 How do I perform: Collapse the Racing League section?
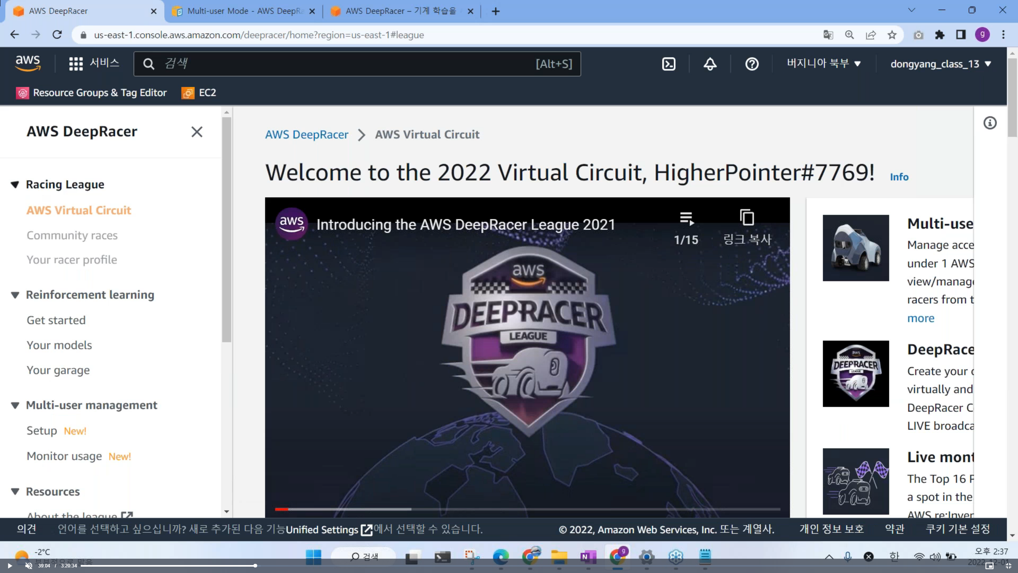point(15,185)
